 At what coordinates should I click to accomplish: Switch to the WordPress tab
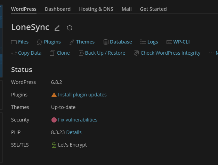click(x=24, y=9)
